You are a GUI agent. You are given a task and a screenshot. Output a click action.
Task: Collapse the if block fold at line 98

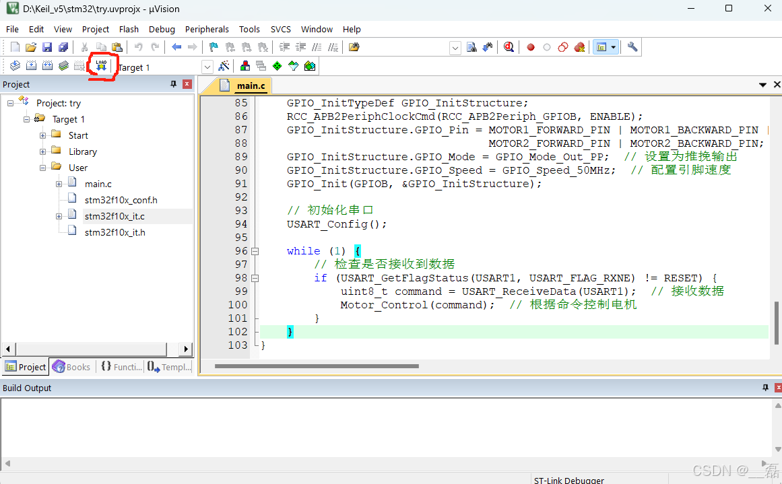pos(255,278)
